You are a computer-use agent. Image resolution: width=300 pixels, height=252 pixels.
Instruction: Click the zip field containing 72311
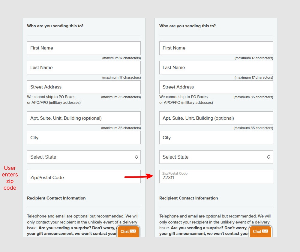coord(216,177)
